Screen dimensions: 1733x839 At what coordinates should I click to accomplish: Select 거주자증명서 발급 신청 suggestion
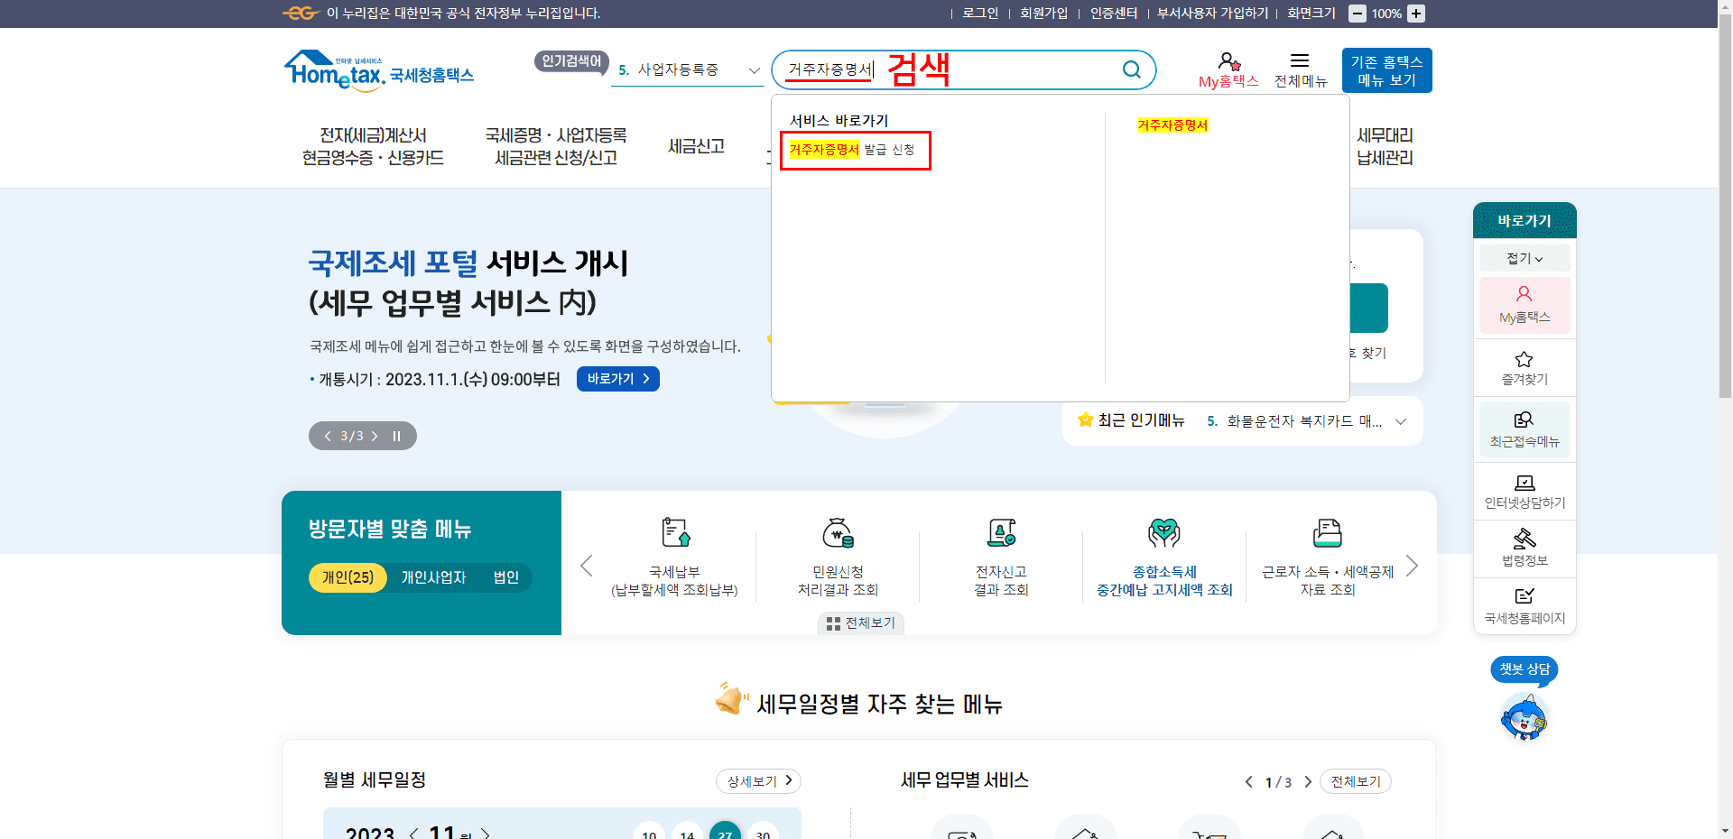[853, 150]
